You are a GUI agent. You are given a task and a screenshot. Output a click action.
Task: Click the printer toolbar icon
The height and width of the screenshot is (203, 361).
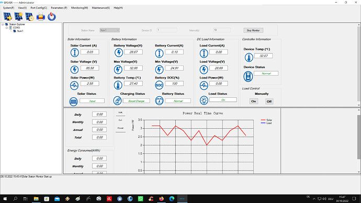pos(41,17)
